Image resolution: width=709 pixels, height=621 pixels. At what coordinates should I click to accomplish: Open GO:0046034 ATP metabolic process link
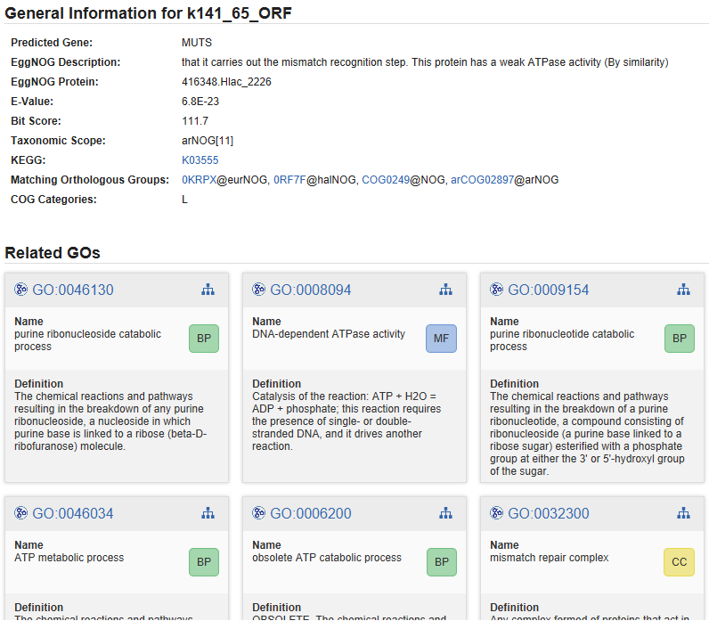pyautogui.click(x=73, y=513)
